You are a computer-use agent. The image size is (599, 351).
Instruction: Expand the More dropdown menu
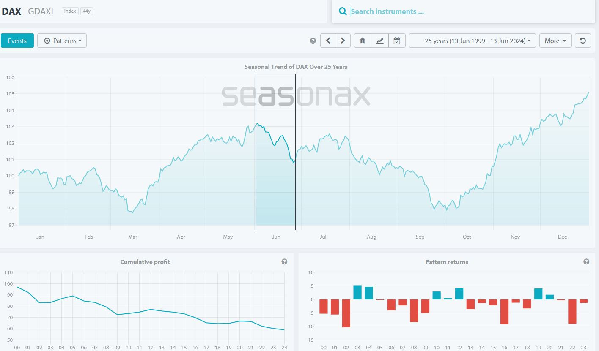pos(555,41)
